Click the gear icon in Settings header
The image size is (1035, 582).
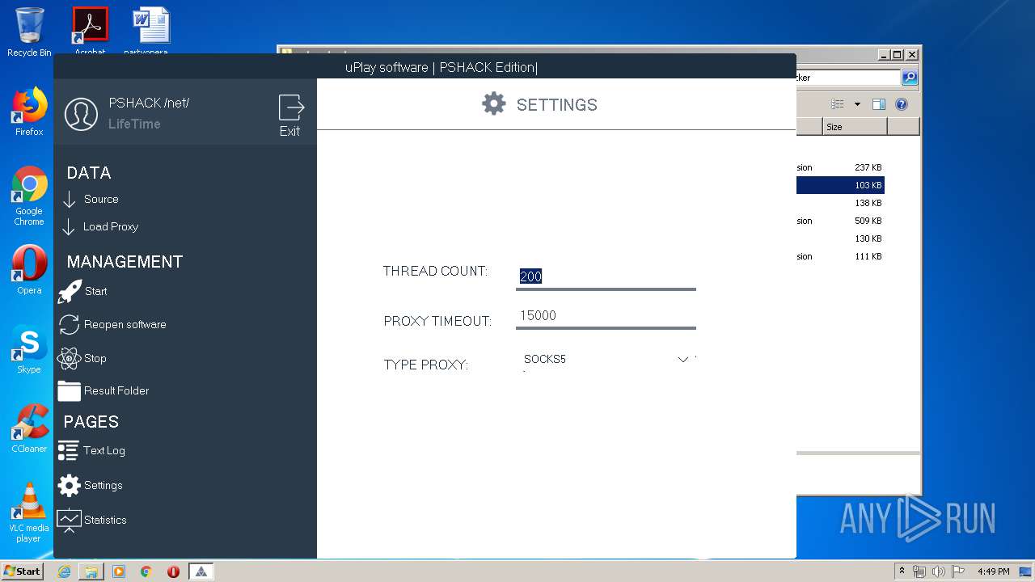[493, 103]
